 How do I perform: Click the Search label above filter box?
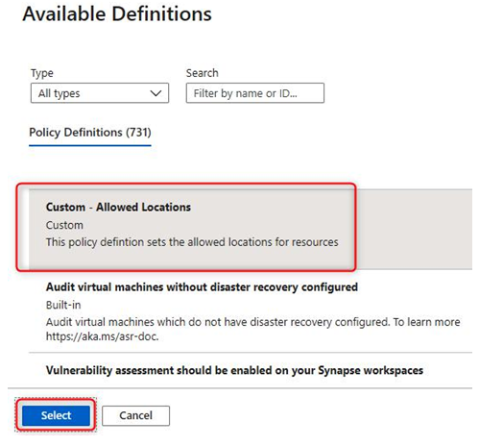(203, 73)
